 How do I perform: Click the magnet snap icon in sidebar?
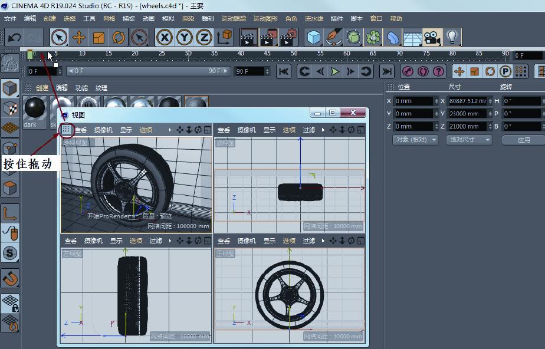click(10, 278)
